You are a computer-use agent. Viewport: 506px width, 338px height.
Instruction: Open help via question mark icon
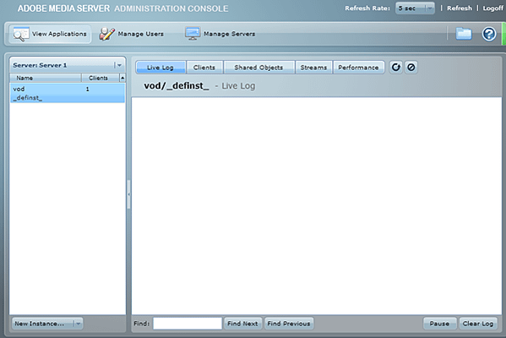pyautogui.click(x=489, y=34)
